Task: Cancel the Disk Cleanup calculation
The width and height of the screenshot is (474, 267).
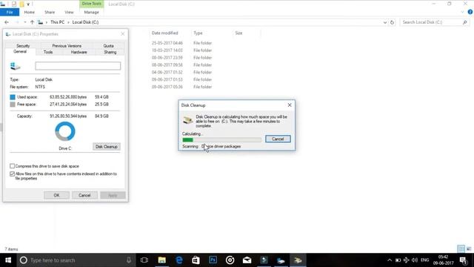Action: (x=278, y=139)
